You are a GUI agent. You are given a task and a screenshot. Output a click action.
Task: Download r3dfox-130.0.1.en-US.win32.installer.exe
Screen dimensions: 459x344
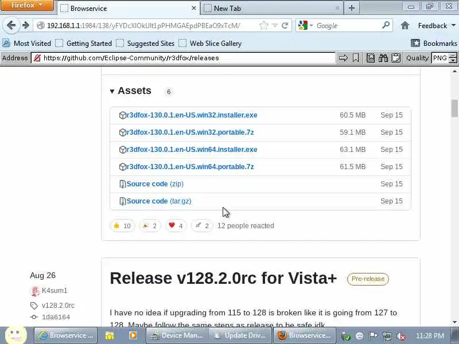[192, 115]
